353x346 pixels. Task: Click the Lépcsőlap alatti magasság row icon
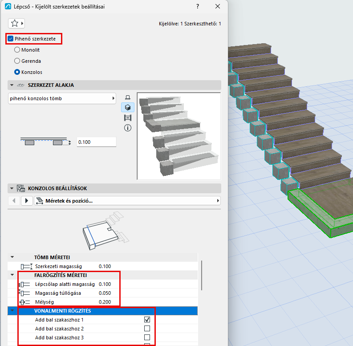(x=24, y=284)
